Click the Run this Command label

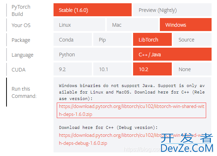click(x=24, y=92)
